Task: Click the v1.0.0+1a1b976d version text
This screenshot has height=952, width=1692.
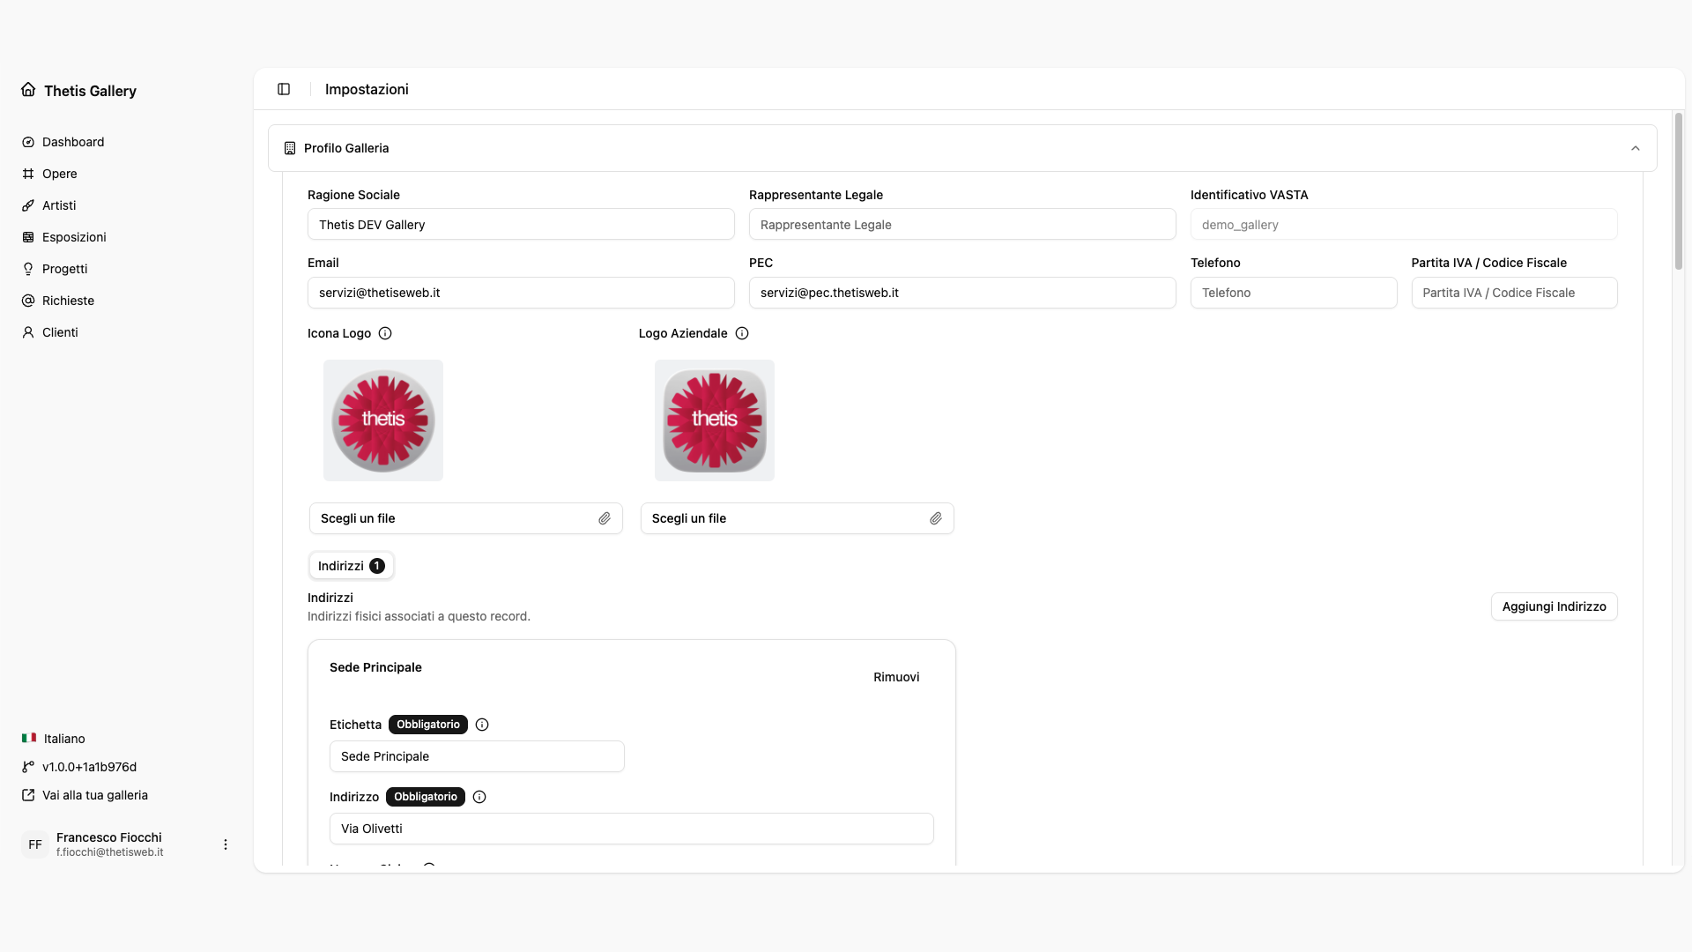Action: (x=89, y=767)
